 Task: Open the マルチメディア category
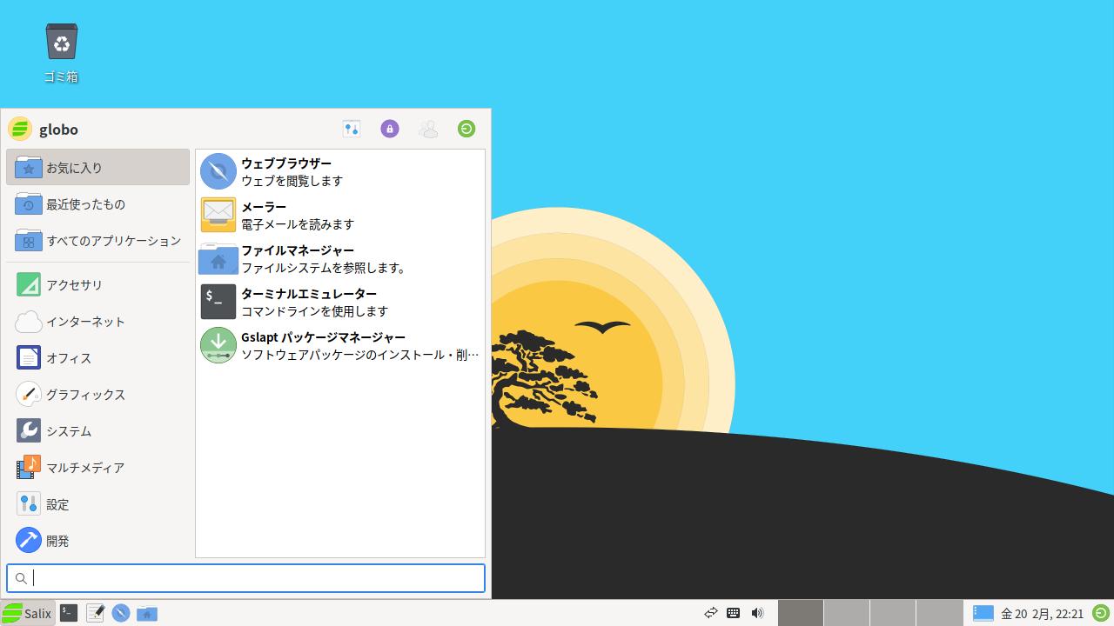pyautogui.click(x=97, y=468)
